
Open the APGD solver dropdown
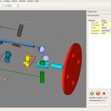click(106, 27)
